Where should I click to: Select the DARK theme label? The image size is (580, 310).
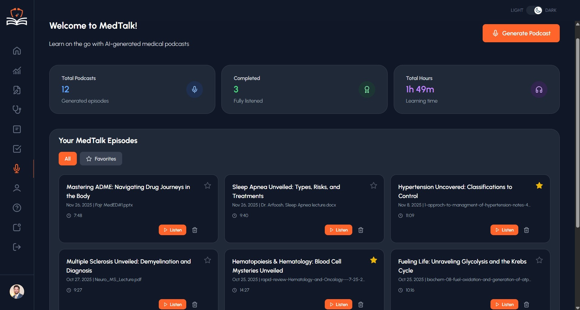551,10
